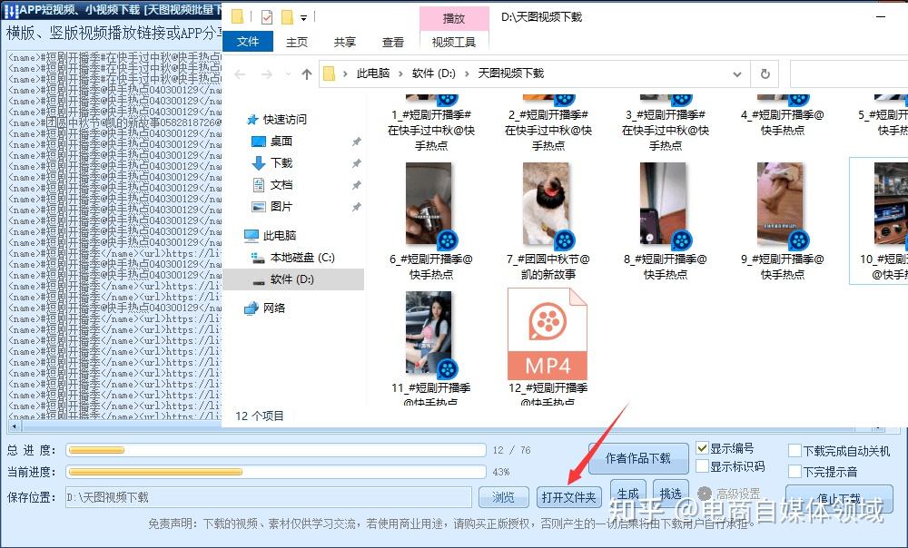
Task: Click left arrow of the downloader's horizontal scrollbar
Action: [14, 427]
